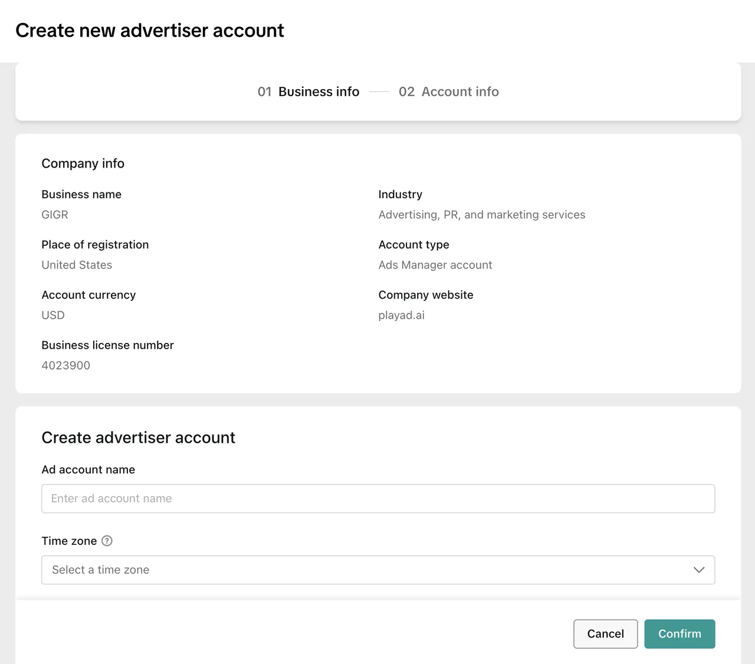
Task: Click the Company info heading
Action: click(x=83, y=163)
